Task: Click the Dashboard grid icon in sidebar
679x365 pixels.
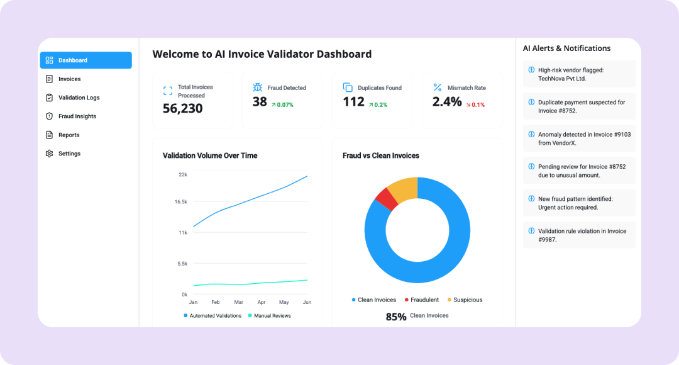Action: coord(49,60)
